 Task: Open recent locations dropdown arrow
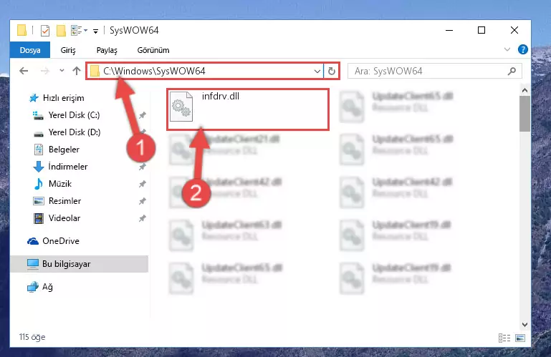(x=62, y=71)
